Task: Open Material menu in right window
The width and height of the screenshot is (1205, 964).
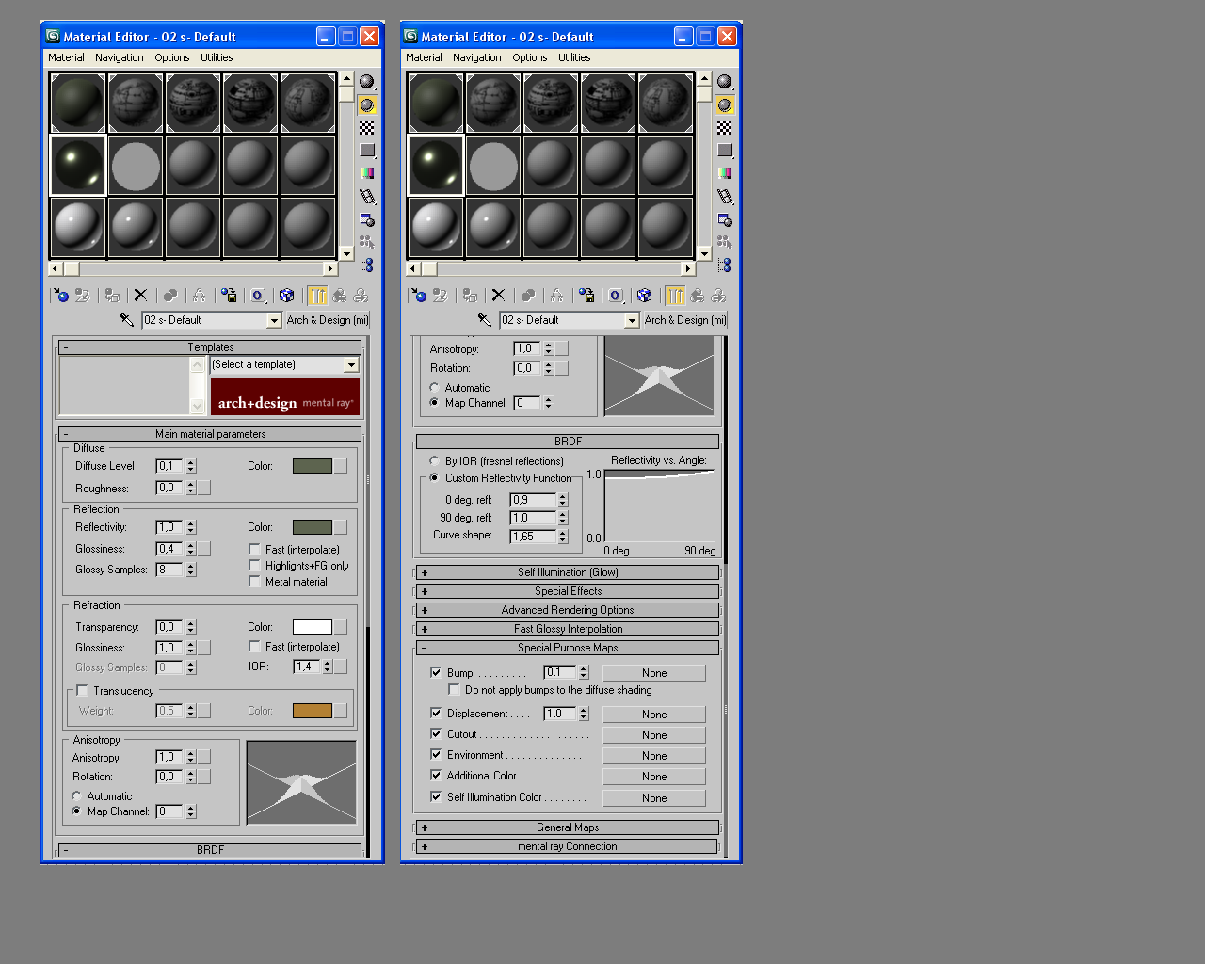Action: 424,57
